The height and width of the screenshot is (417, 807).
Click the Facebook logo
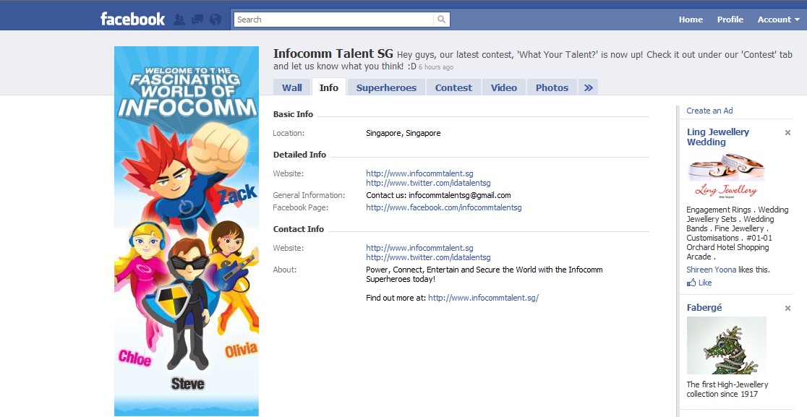tap(133, 19)
